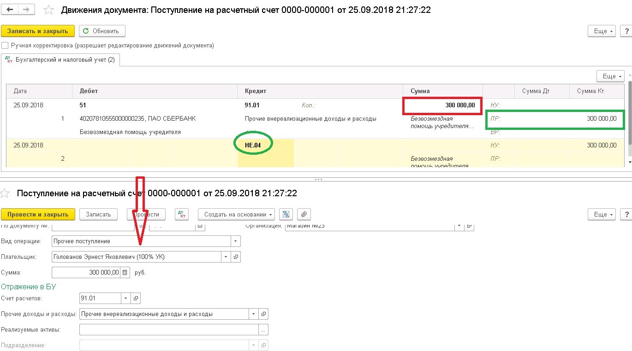
Task: Expand the Вид операции dropdown
Action: coord(235,241)
